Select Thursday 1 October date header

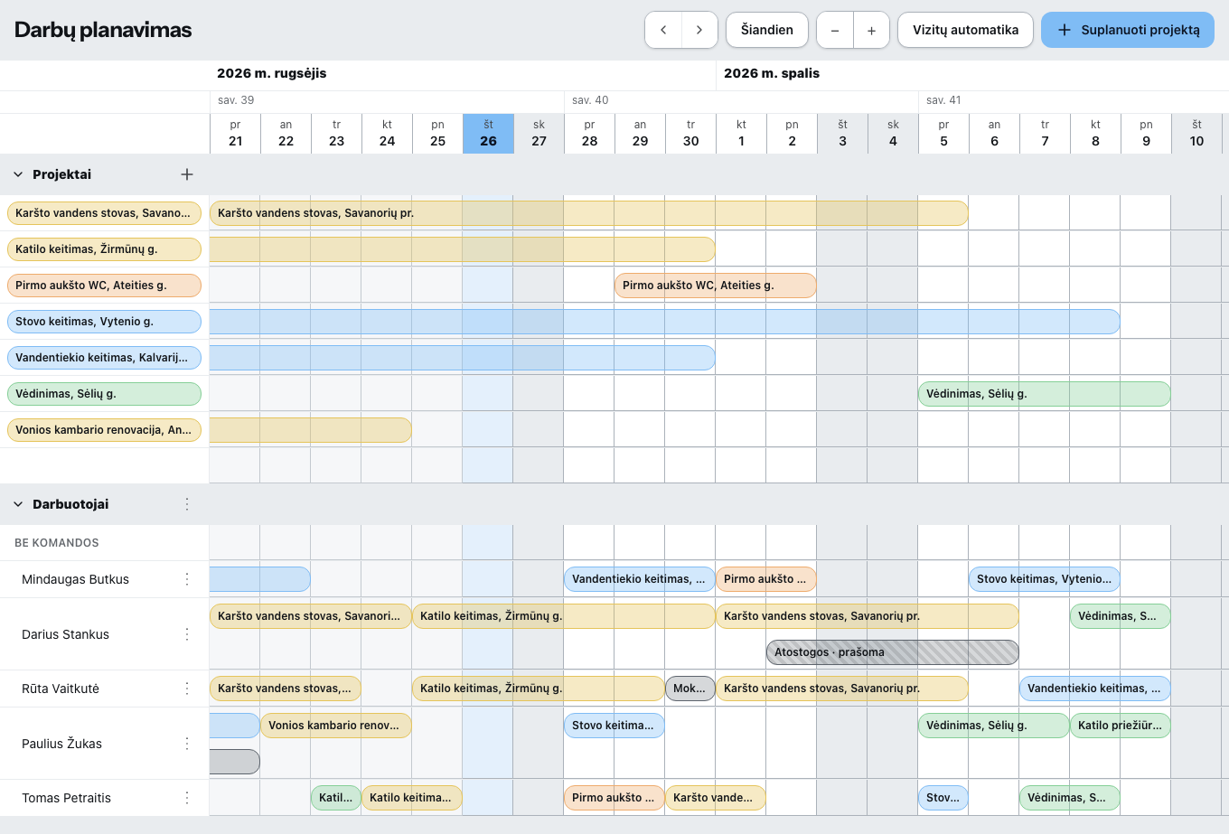point(741,134)
